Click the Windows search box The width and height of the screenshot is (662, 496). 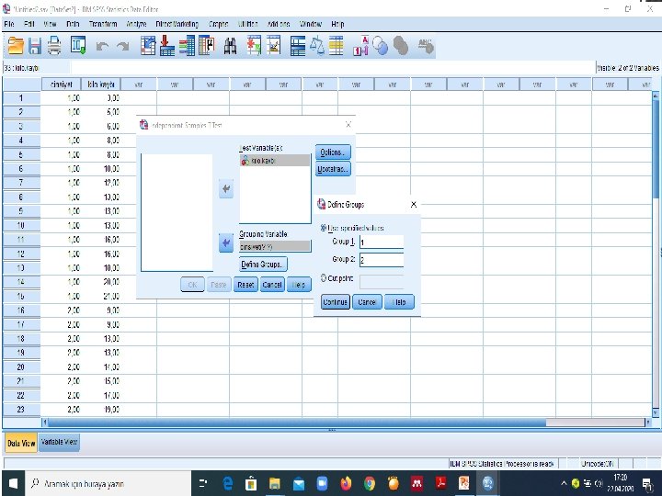(x=108, y=483)
